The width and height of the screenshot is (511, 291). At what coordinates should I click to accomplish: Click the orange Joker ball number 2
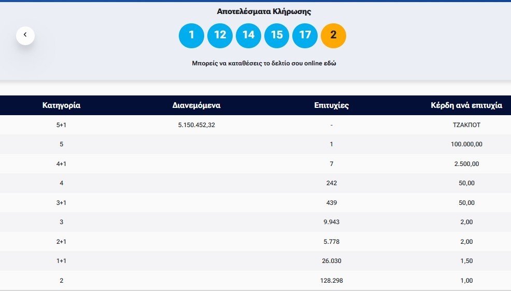click(333, 35)
